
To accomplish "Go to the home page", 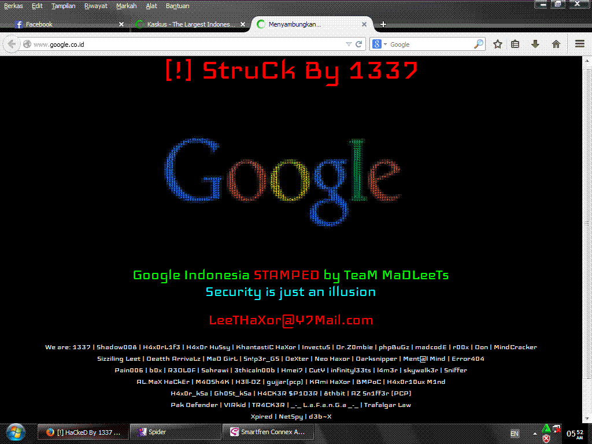I will (x=556, y=44).
